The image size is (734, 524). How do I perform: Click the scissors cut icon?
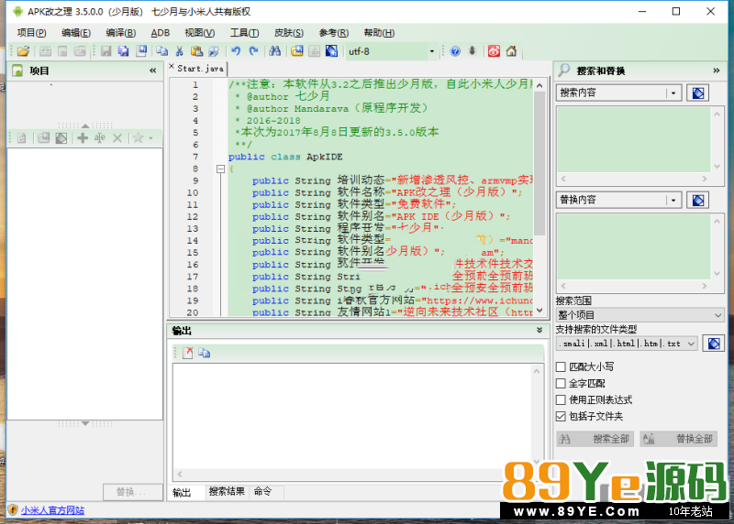click(180, 51)
